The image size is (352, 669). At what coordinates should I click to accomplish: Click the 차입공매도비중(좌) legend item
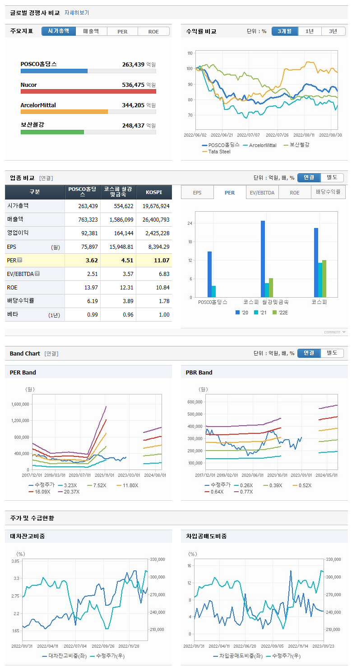238,656
